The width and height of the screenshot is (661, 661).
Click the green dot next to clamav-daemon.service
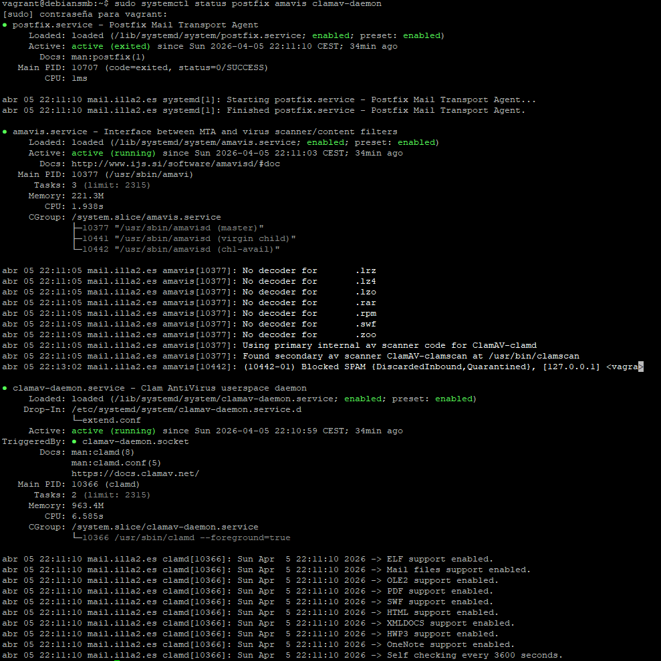pos(5,389)
